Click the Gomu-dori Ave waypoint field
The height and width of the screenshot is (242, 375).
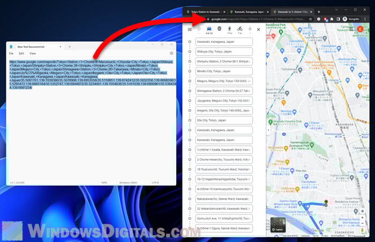point(224,218)
